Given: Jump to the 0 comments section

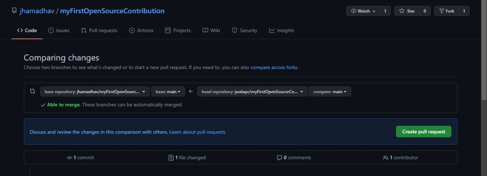Looking at the screenshot, I should tap(294, 157).
